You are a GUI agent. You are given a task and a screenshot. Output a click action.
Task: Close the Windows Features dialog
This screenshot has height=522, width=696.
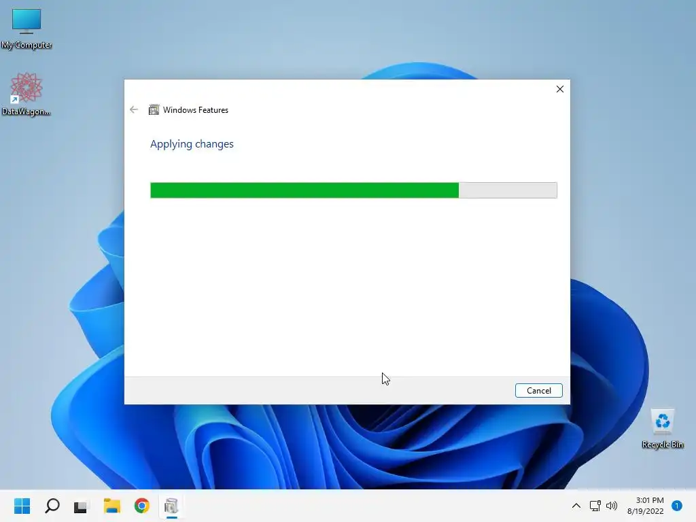[x=560, y=89]
